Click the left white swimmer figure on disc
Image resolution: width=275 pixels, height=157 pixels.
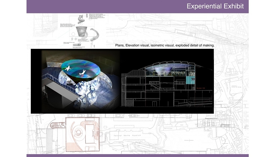[68, 68]
